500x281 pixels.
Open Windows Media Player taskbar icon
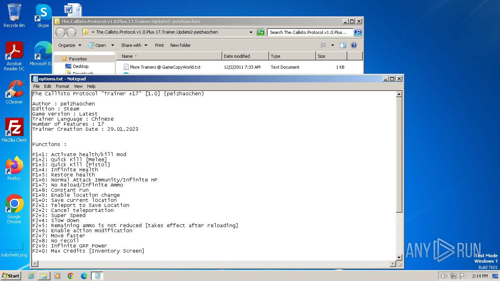click(57, 276)
